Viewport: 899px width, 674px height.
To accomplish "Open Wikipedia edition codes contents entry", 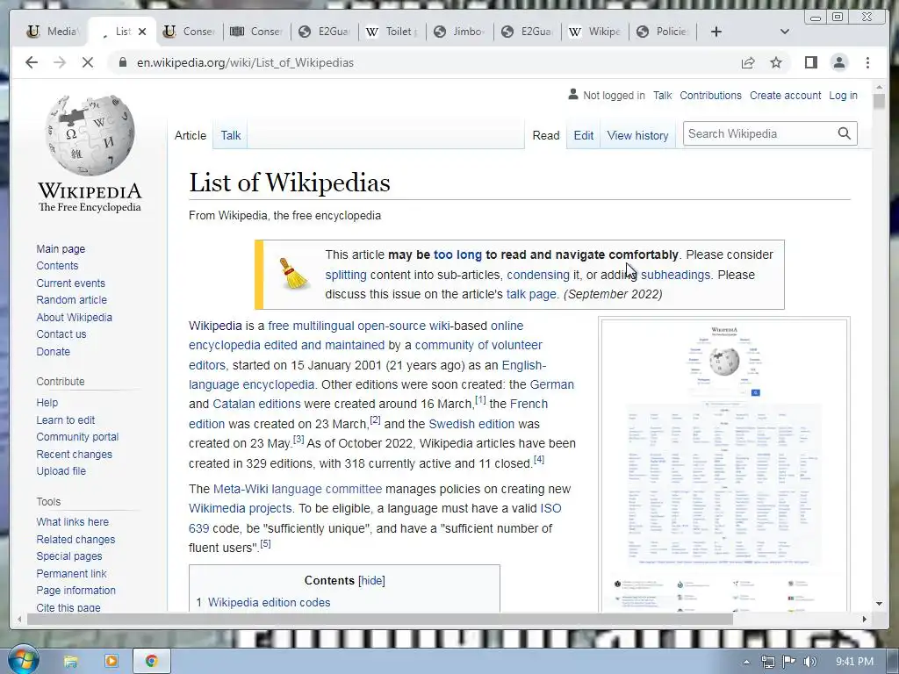I will pyautogui.click(x=269, y=602).
